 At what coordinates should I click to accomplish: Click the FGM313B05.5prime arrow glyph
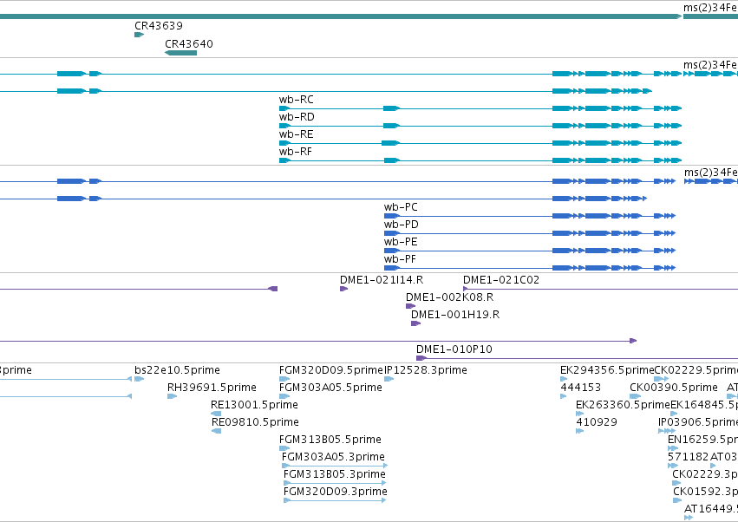[284, 448]
